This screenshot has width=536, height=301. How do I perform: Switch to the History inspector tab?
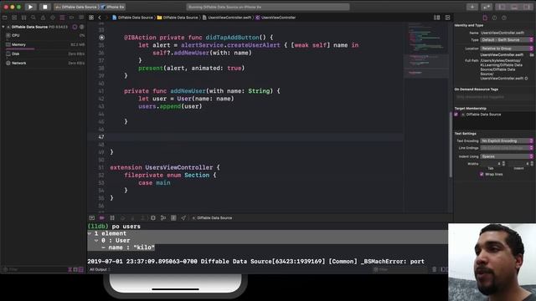pyautogui.click(x=494, y=18)
